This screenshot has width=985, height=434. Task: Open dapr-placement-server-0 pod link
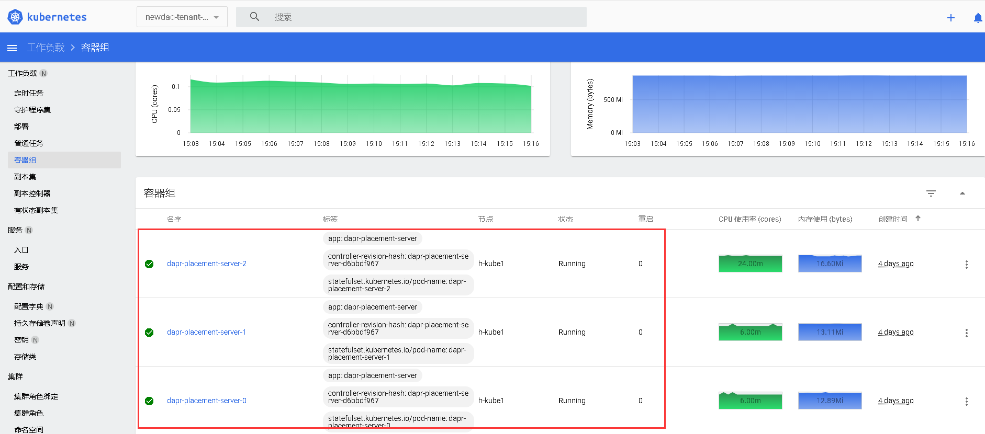pyautogui.click(x=207, y=401)
